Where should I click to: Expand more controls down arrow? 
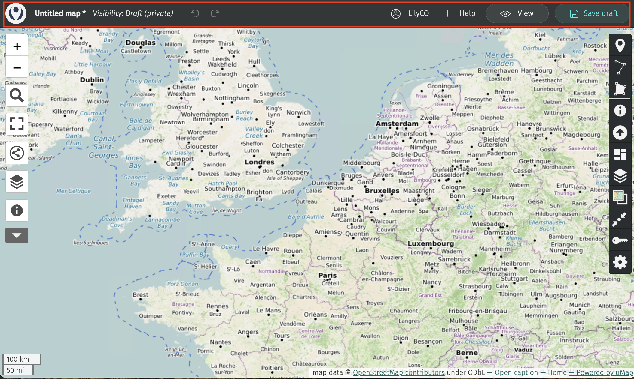coord(17,235)
